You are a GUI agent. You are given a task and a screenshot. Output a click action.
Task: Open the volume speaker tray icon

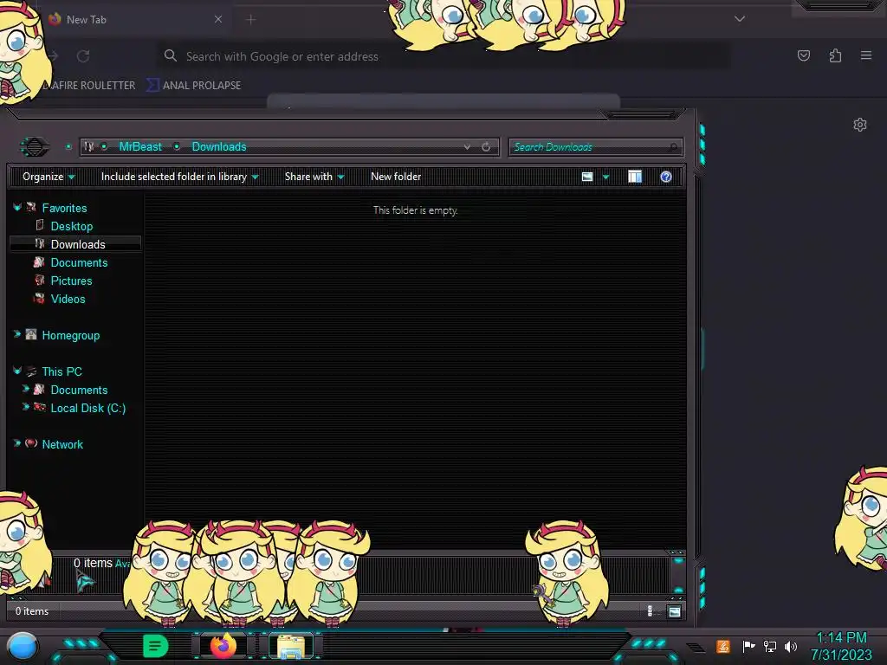(791, 646)
